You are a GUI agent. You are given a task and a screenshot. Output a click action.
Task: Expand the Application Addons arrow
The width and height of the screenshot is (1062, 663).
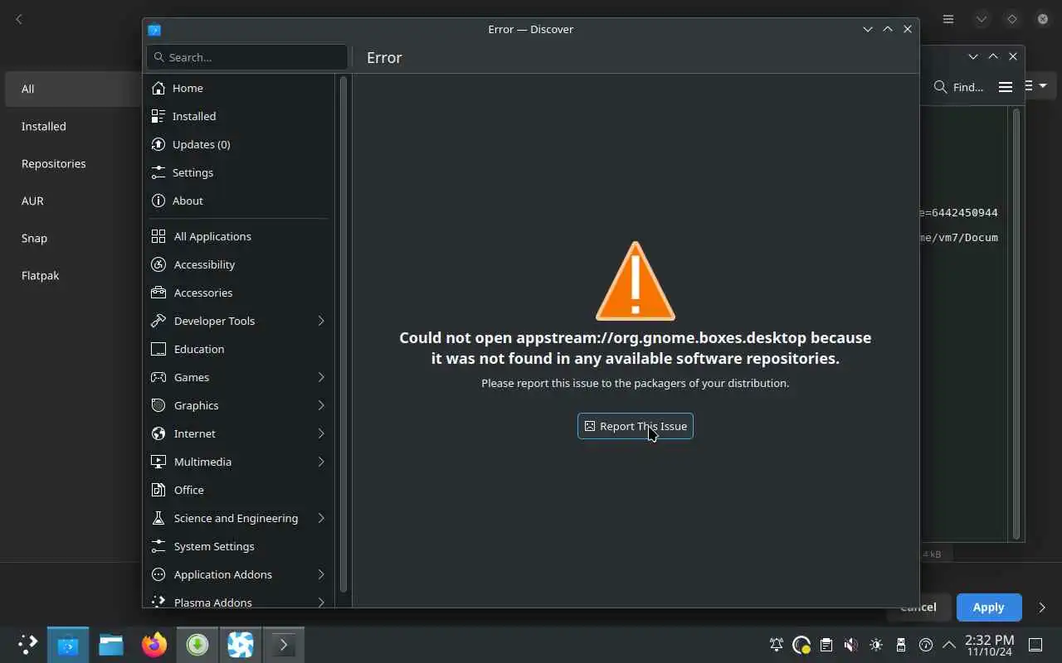click(x=321, y=574)
